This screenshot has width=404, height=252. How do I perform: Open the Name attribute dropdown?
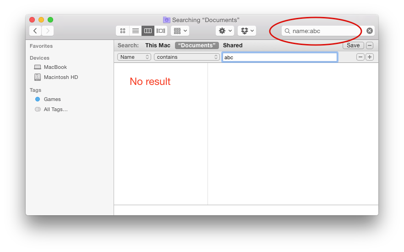134,57
